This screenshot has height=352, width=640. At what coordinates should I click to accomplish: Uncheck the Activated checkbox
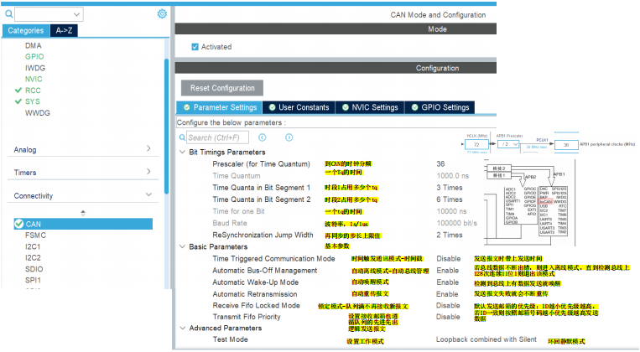[x=195, y=47]
